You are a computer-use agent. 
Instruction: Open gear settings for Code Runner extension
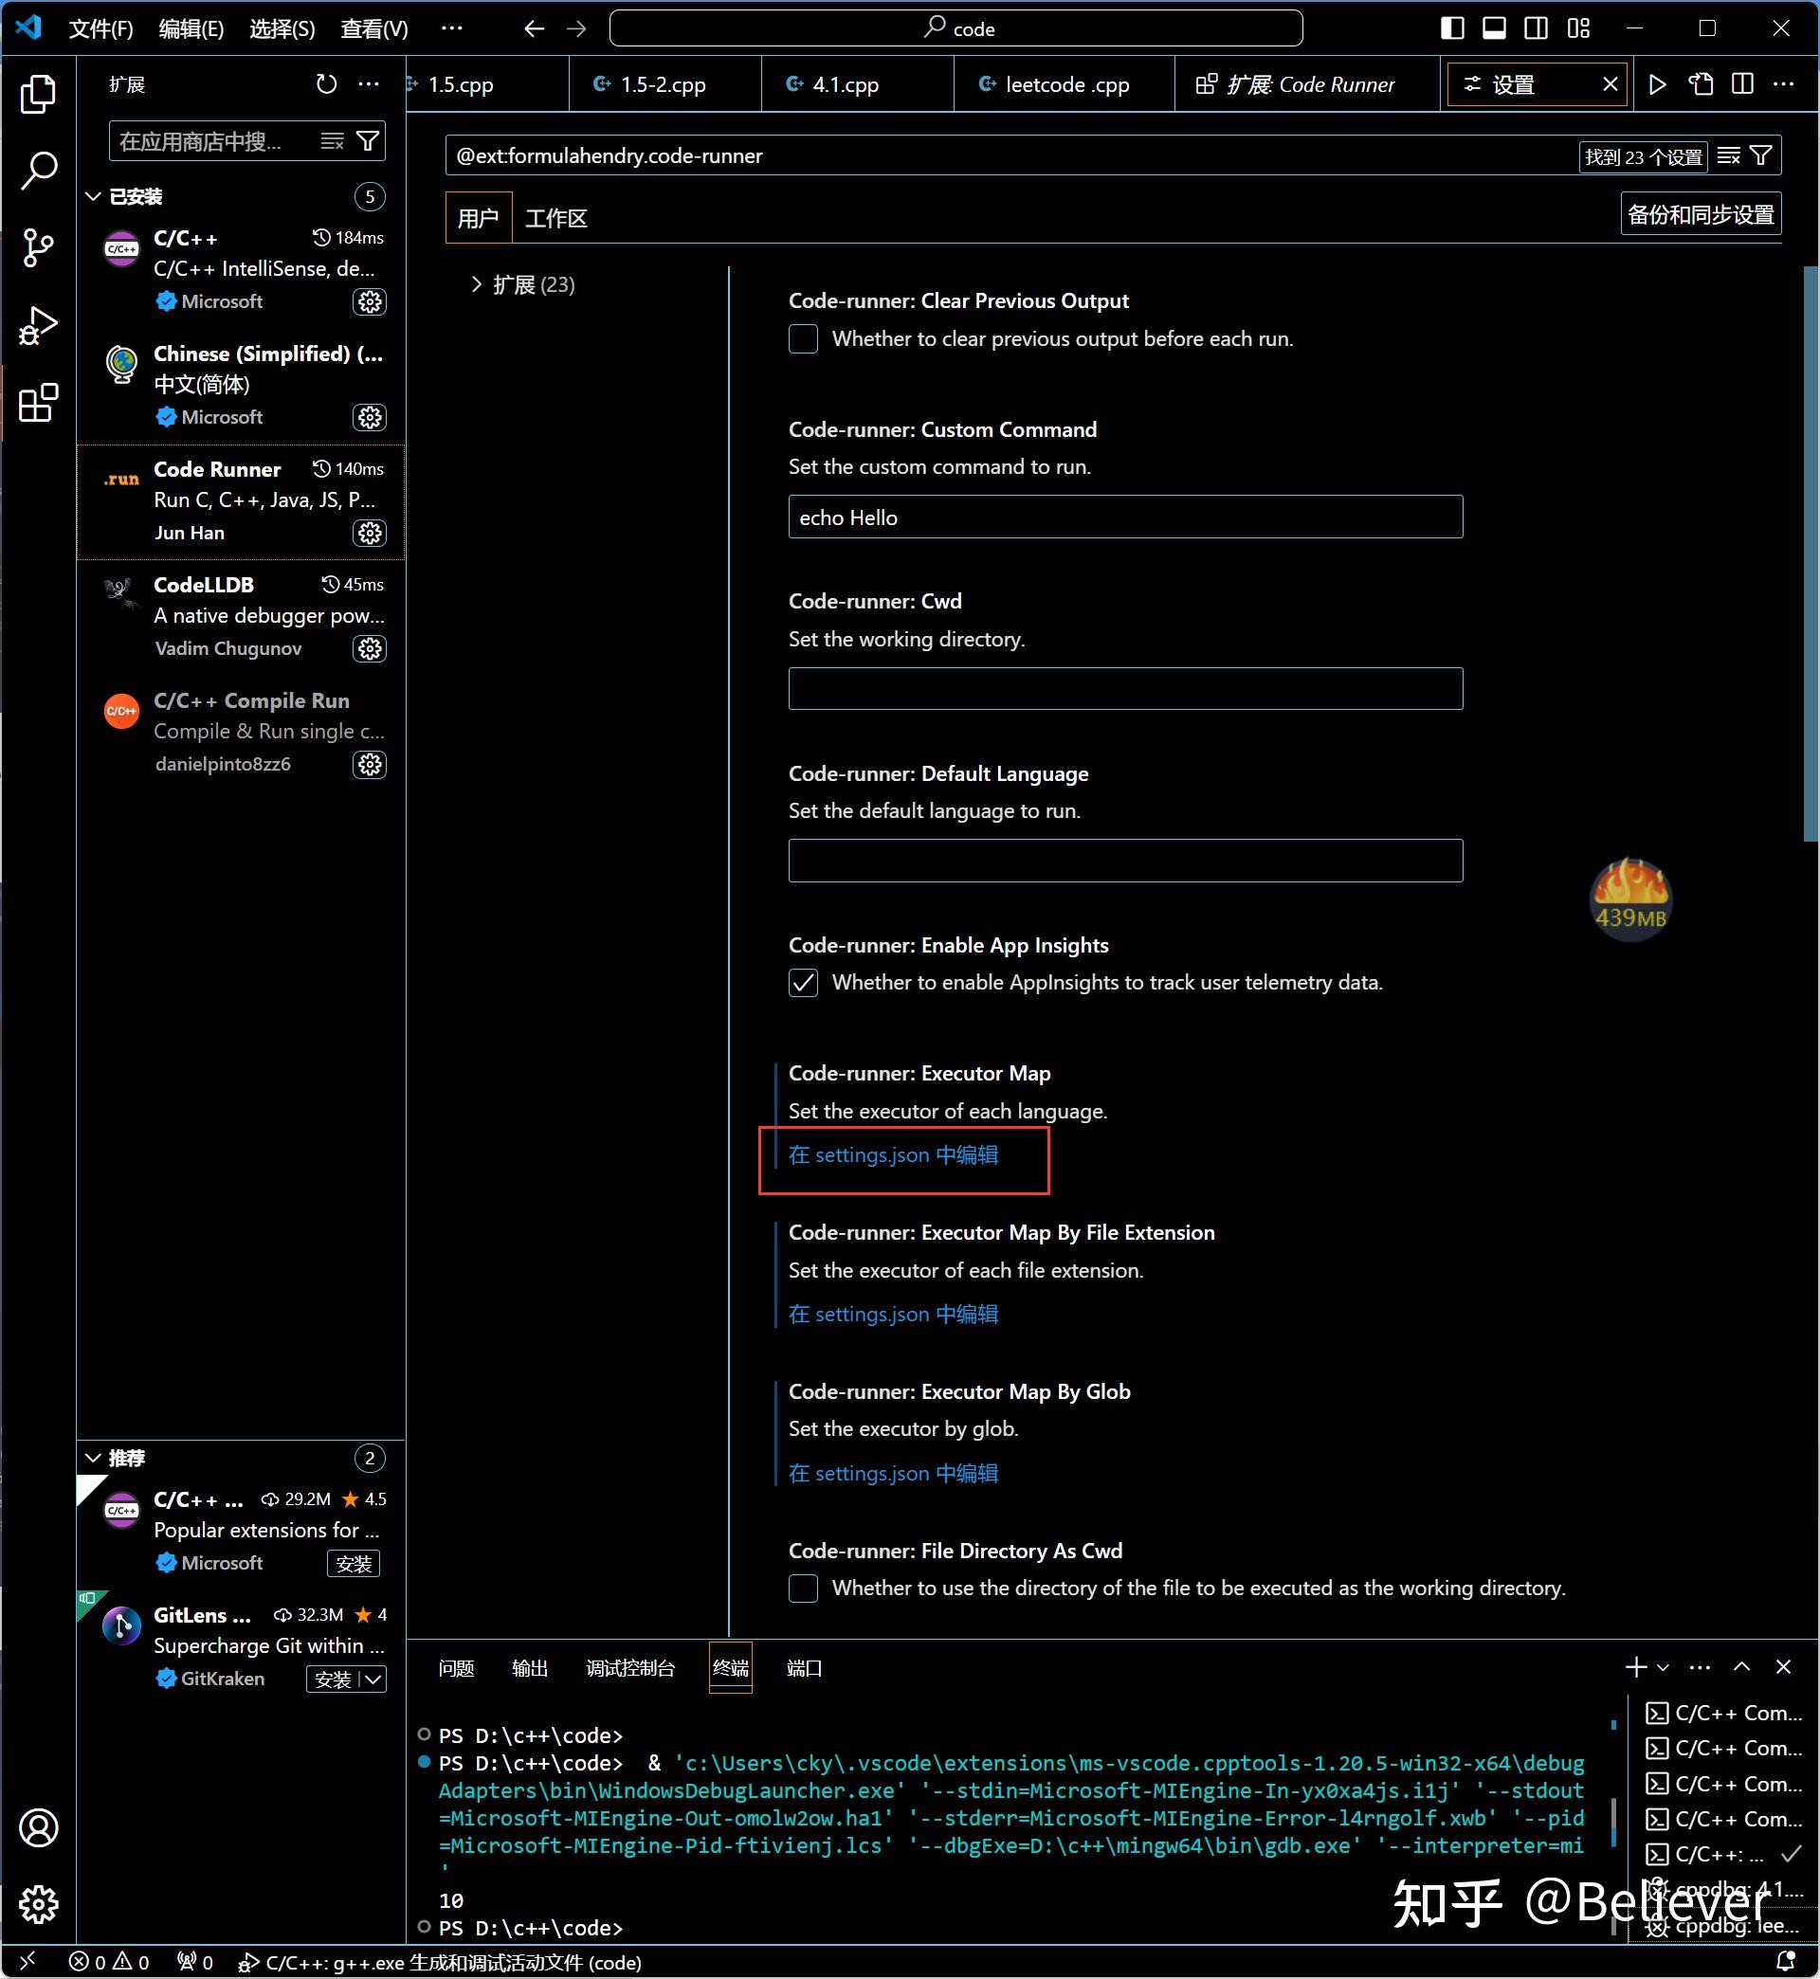(370, 533)
